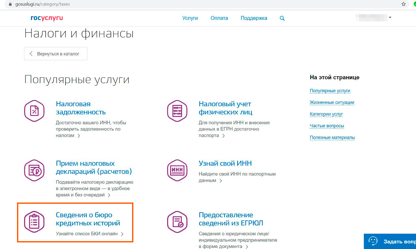
Task: Open the search magnifier icon
Action: pyautogui.click(x=282, y=18)
